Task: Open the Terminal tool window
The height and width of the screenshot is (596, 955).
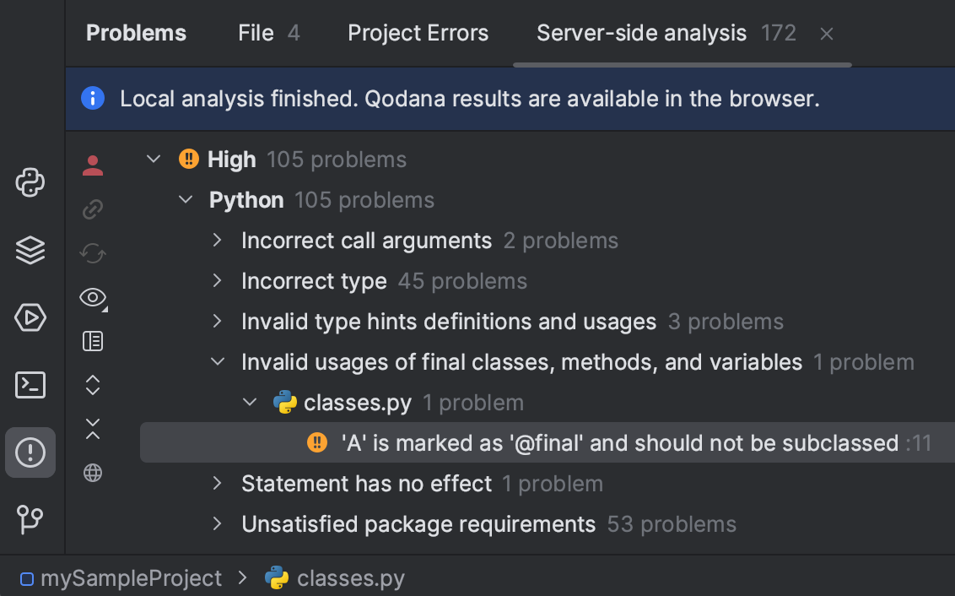Action: point(30,385)
